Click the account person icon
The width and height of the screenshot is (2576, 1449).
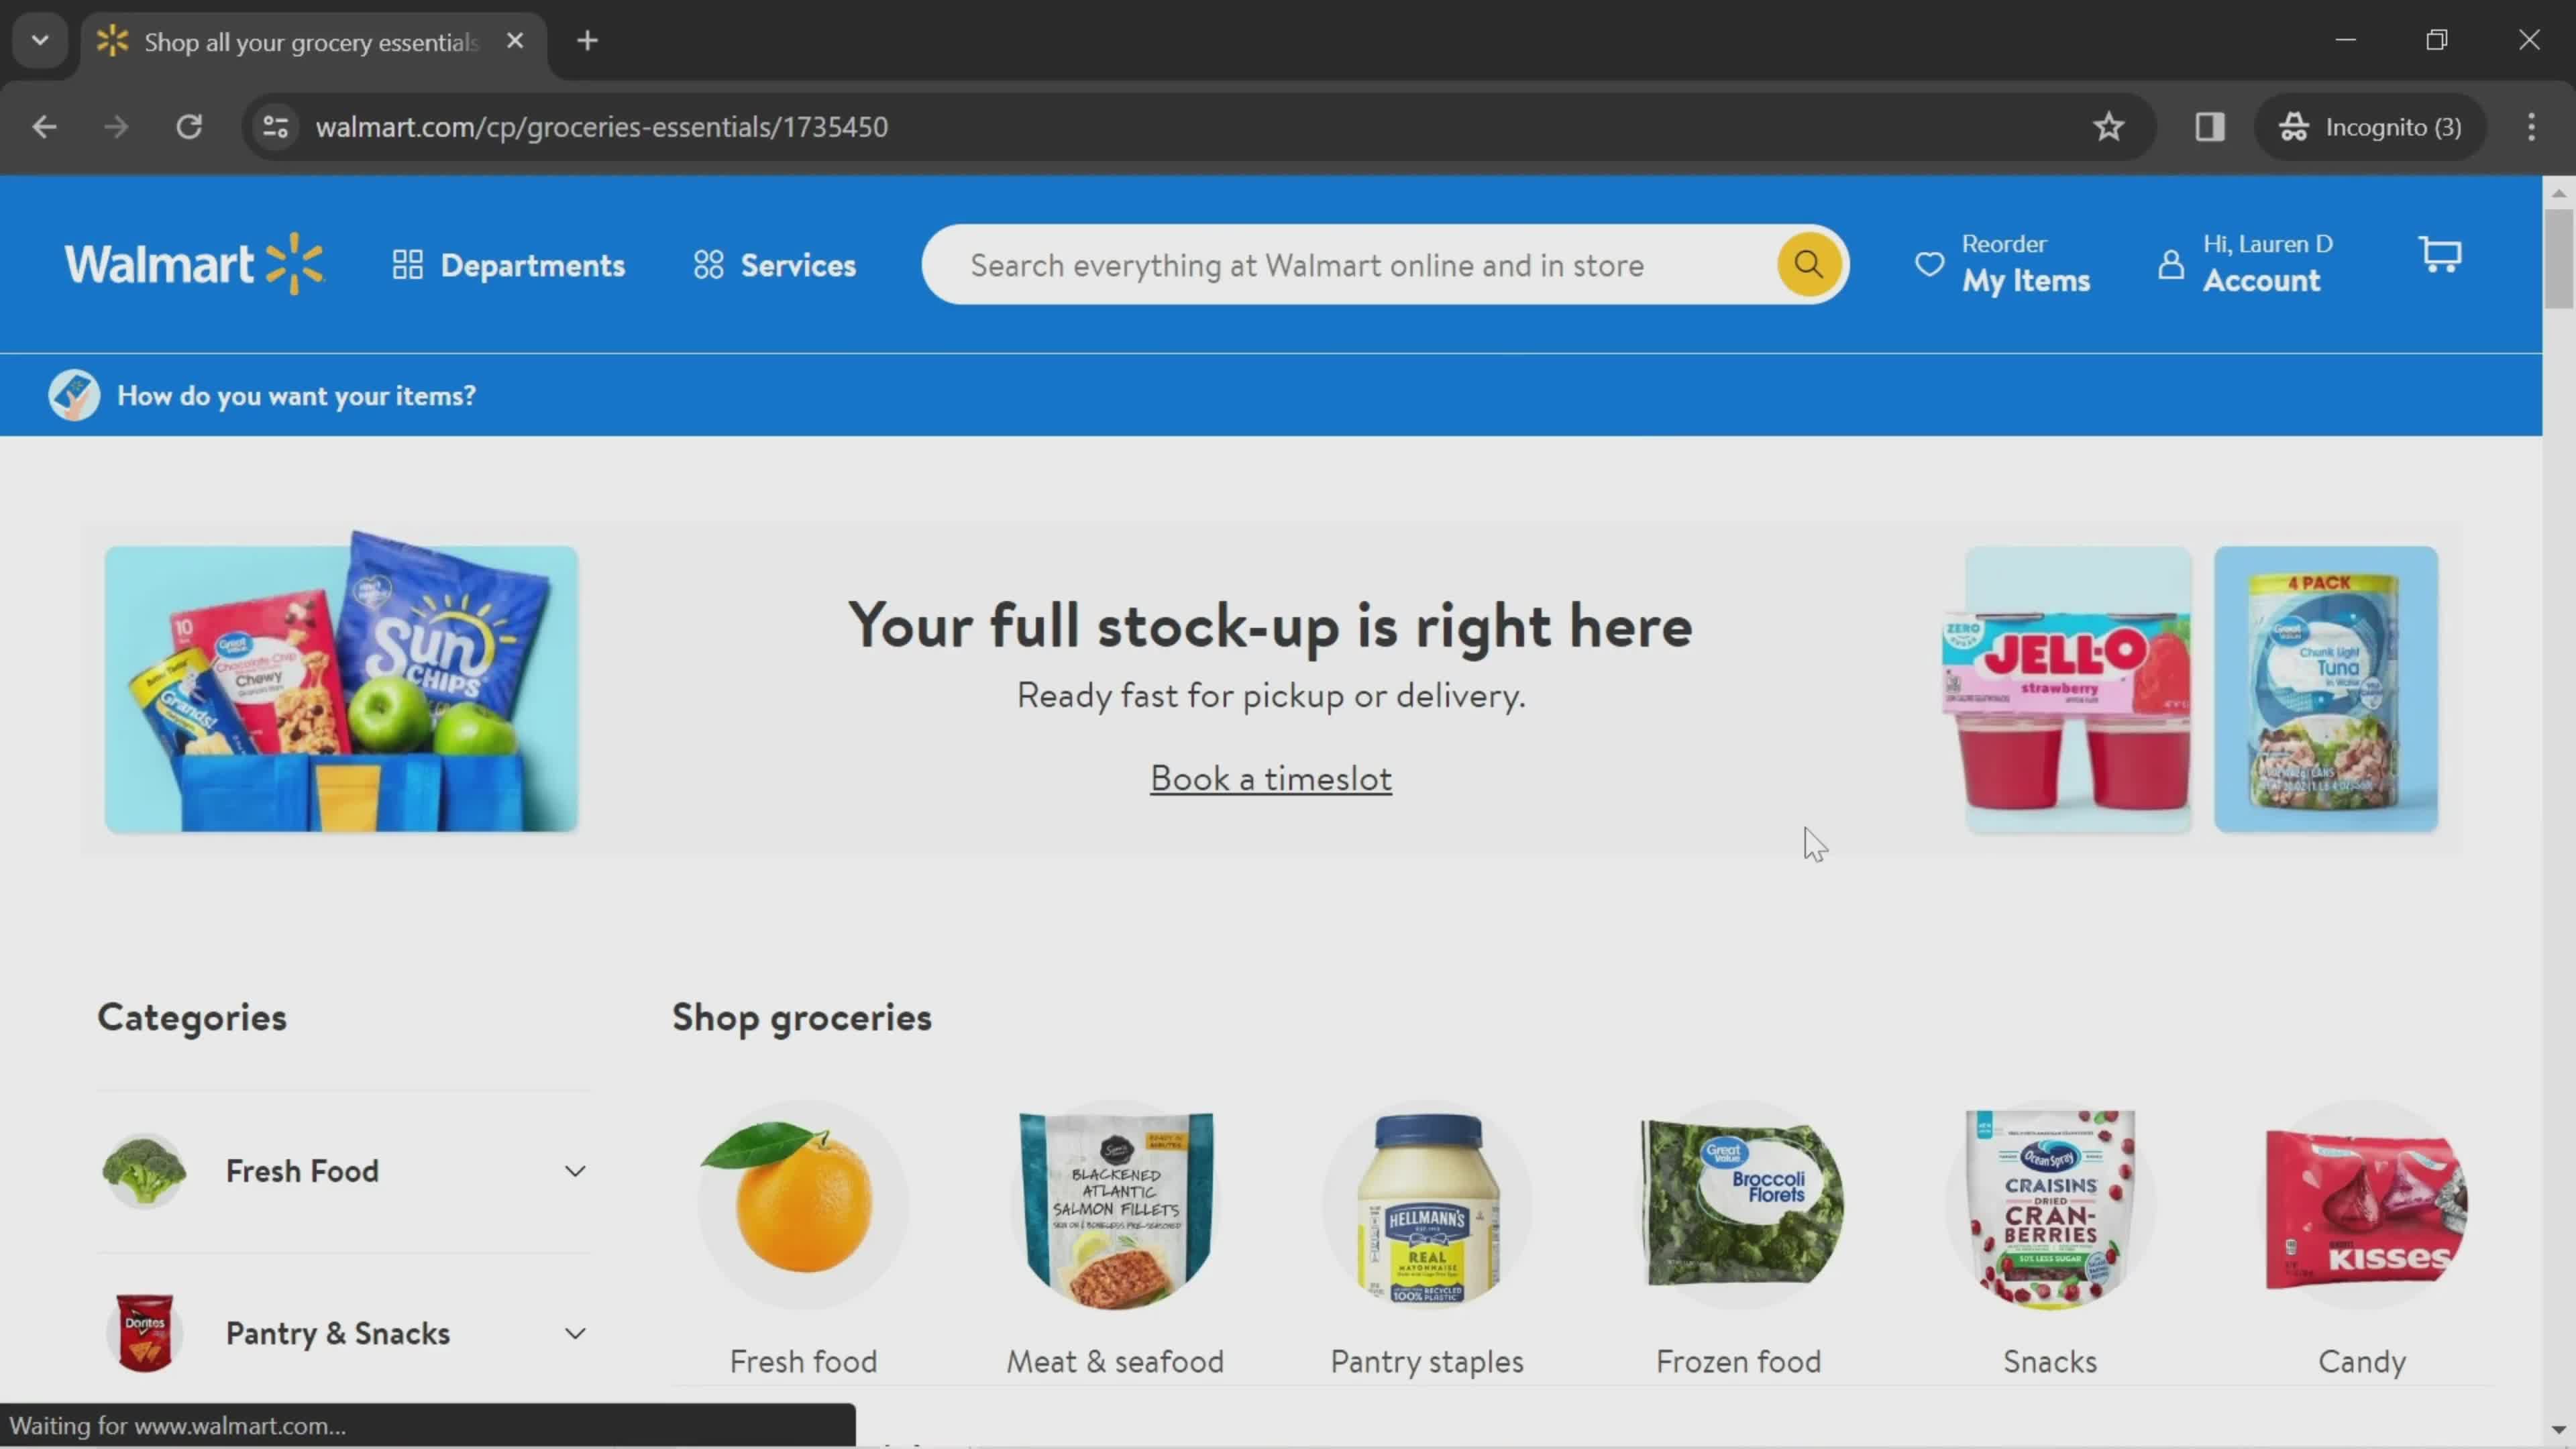[x=2170, y=265]
